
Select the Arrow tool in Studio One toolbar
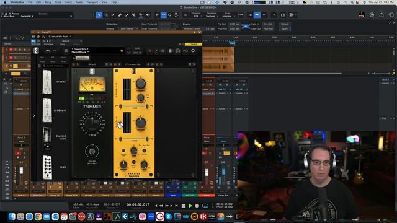pos(99,15)
